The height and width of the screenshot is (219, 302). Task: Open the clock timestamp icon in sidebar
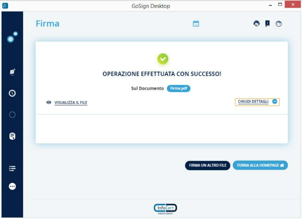point(12,93)
